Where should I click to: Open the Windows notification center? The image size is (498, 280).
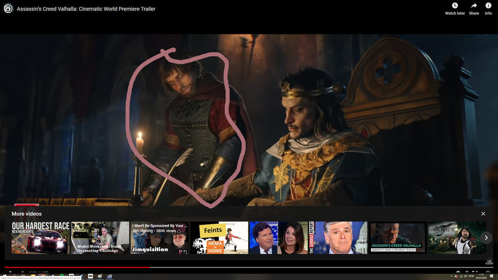pos(492,277)
